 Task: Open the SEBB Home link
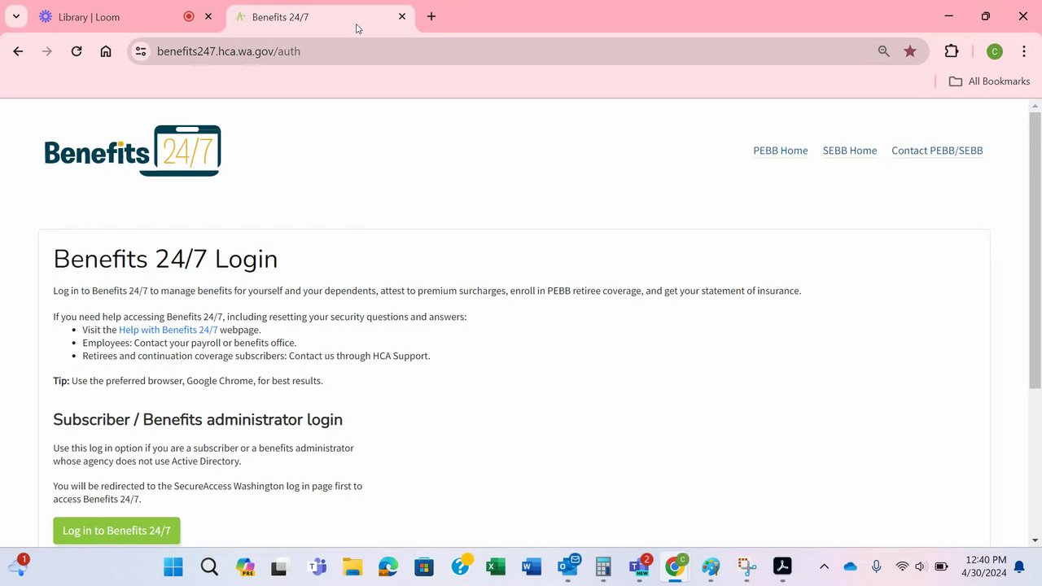(x=850, y=151)
